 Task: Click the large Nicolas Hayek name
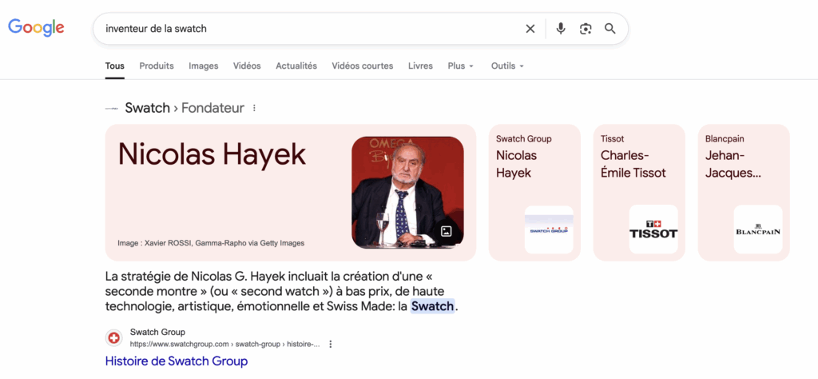[x=212, y=154]
